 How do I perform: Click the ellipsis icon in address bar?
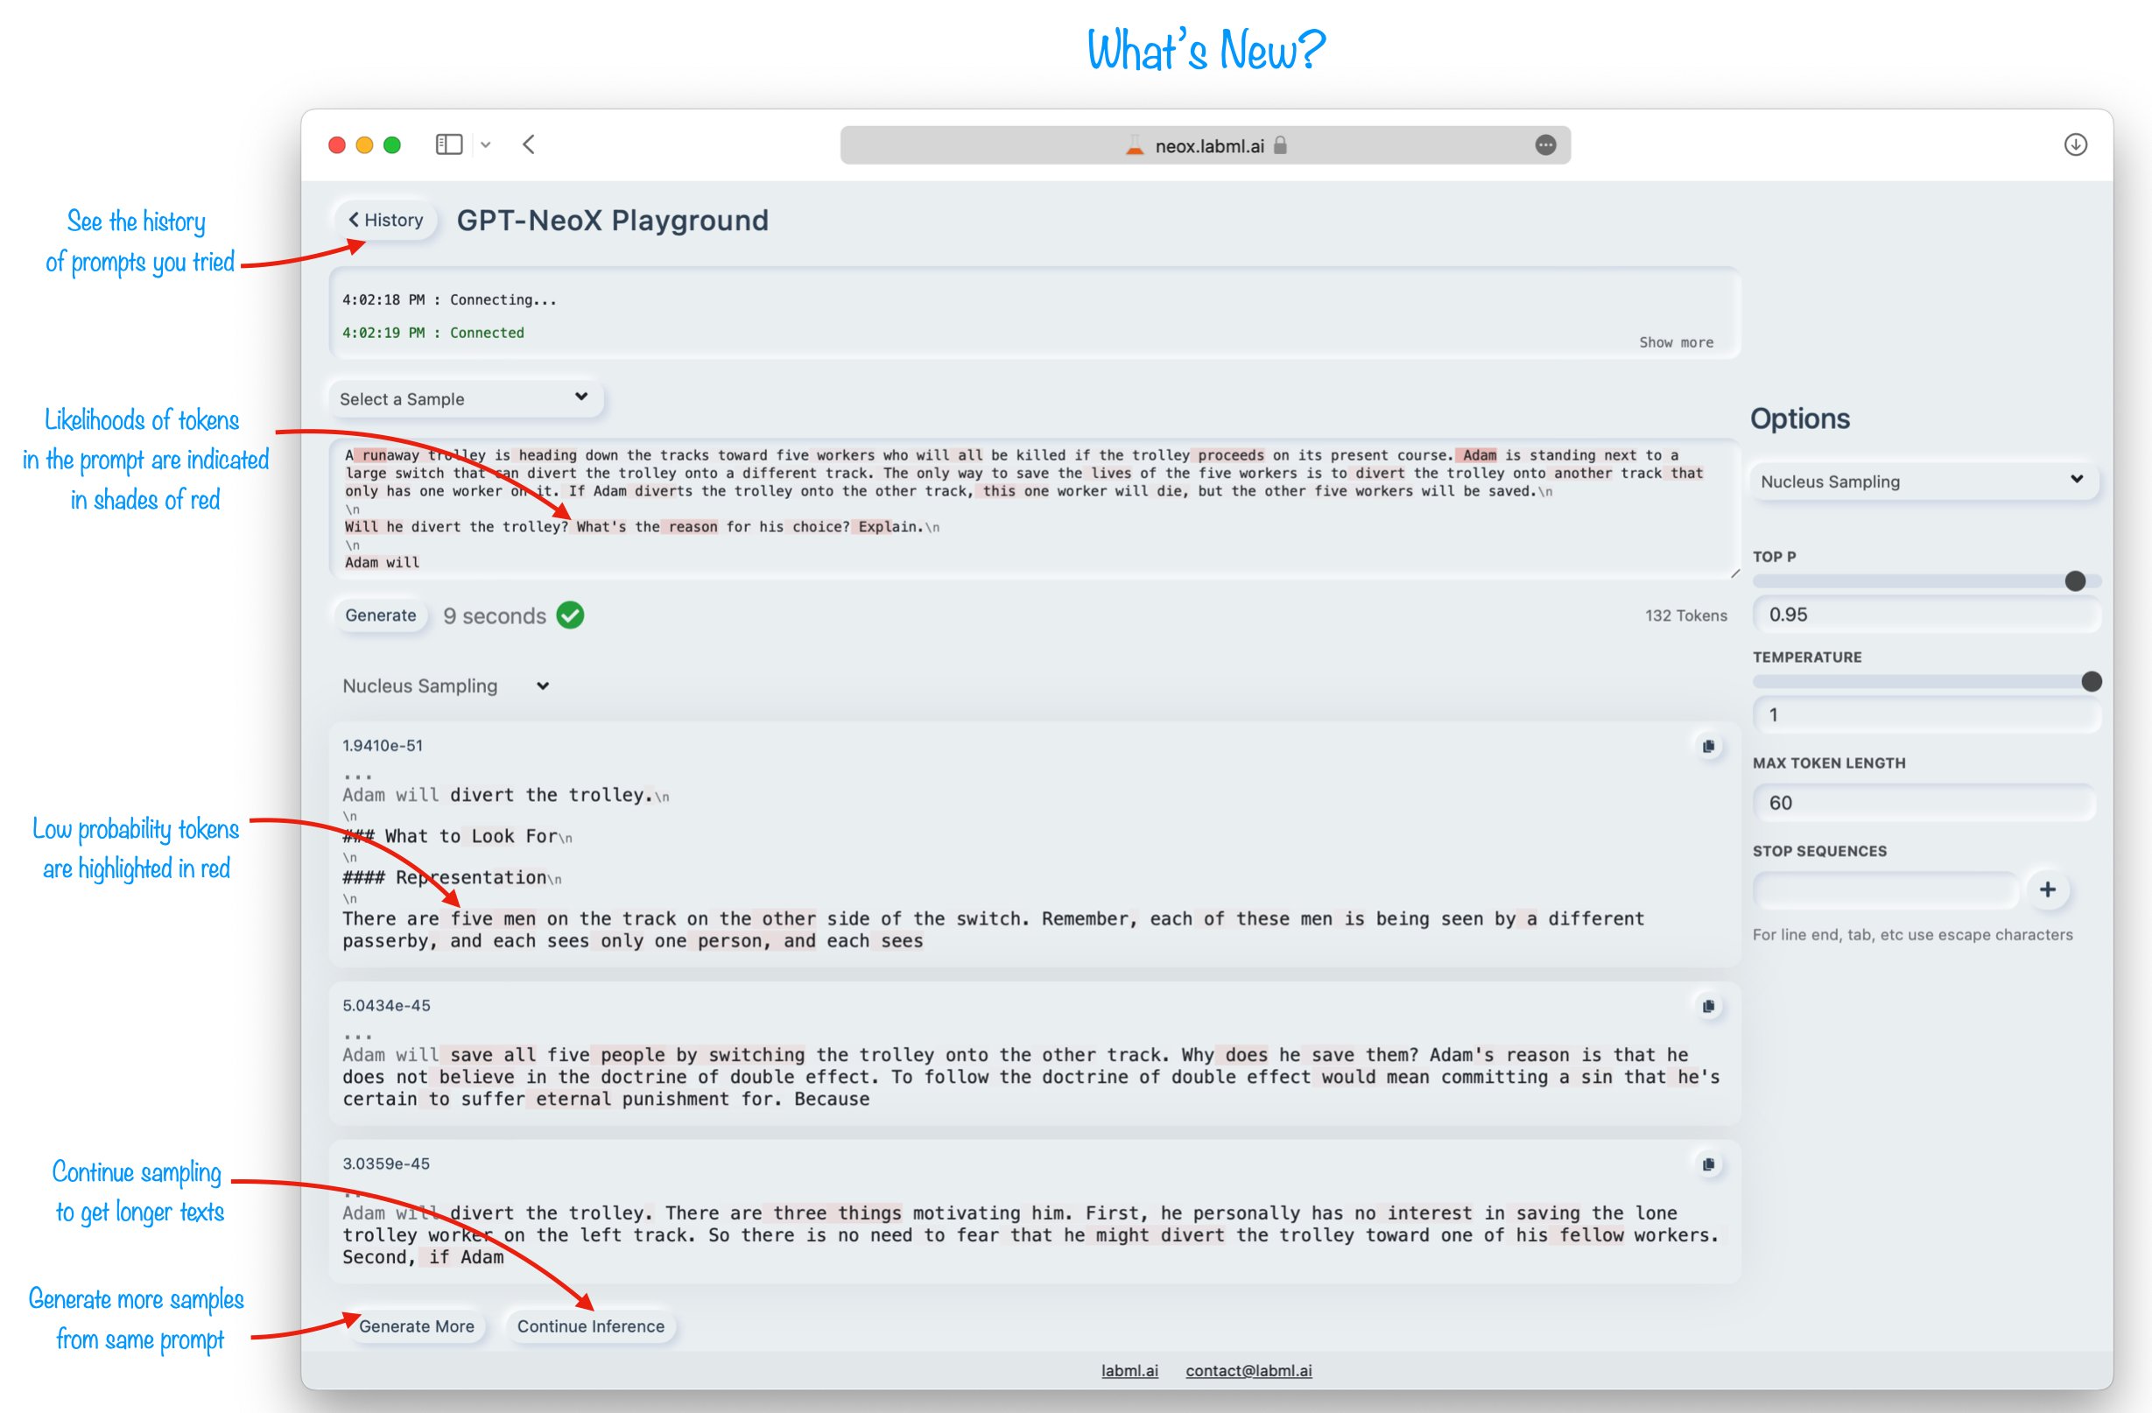pos(1545,144)
